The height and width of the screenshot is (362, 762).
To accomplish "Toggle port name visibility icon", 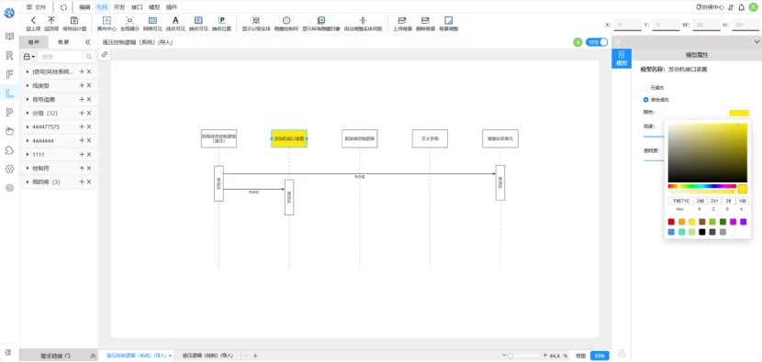I will [x=198, y=20].
